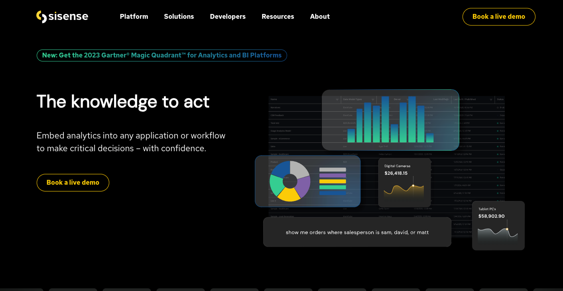Click the donut chart card
Viewport: 563px width, 291px height.
coord(308,181)
